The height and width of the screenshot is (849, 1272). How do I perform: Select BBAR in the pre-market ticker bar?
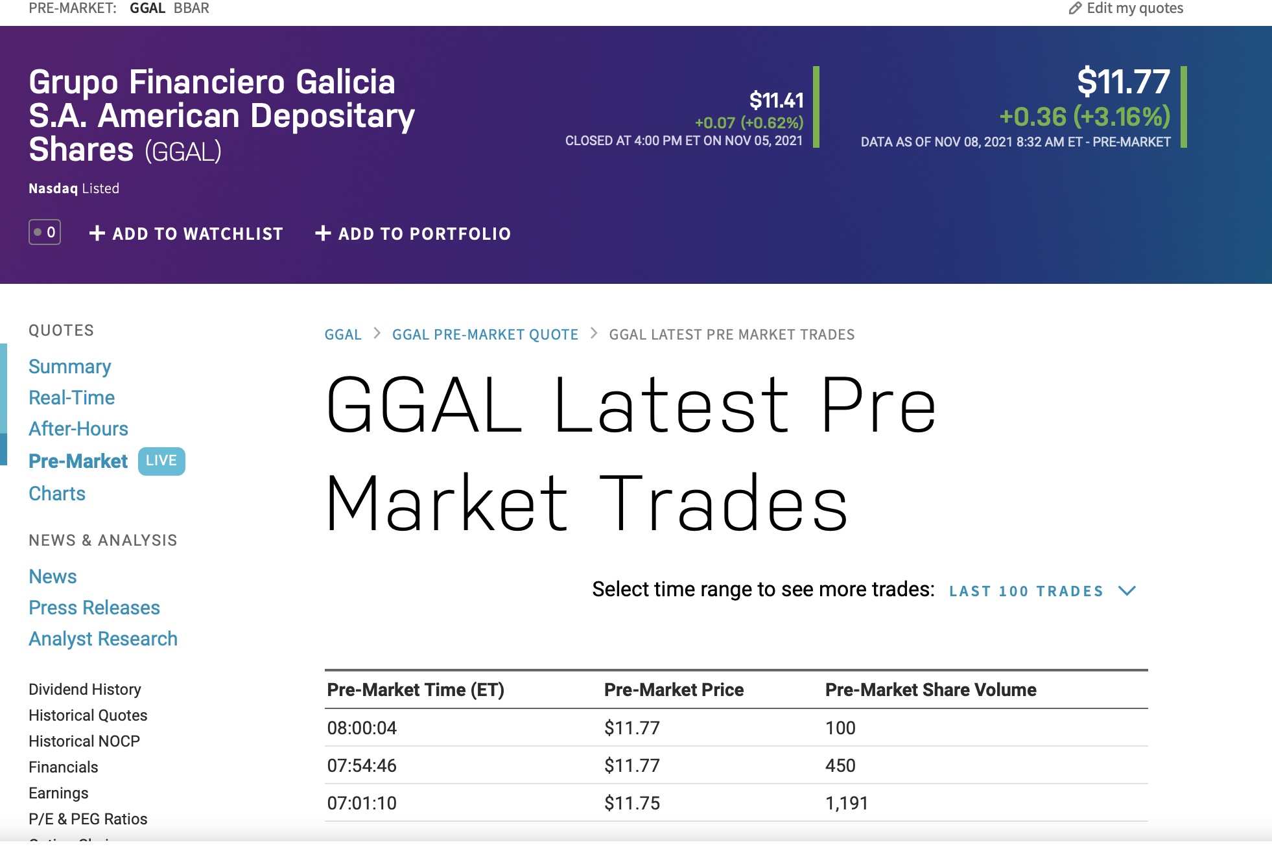coord(191,8)
